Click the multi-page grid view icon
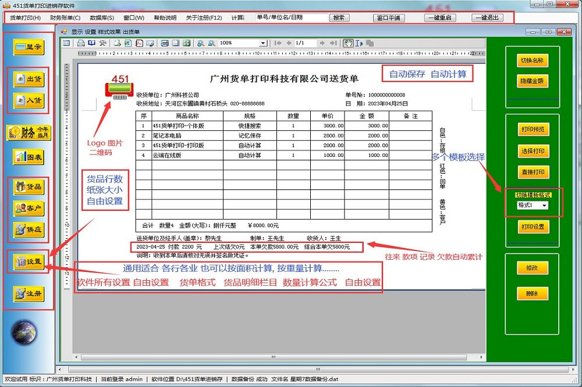The height and width of the screenshot is (387, 582). pos(186,44)
